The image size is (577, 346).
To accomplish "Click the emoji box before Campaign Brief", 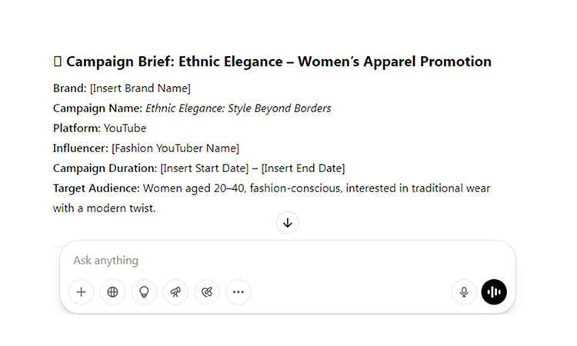I will click(x=58, y=62).
